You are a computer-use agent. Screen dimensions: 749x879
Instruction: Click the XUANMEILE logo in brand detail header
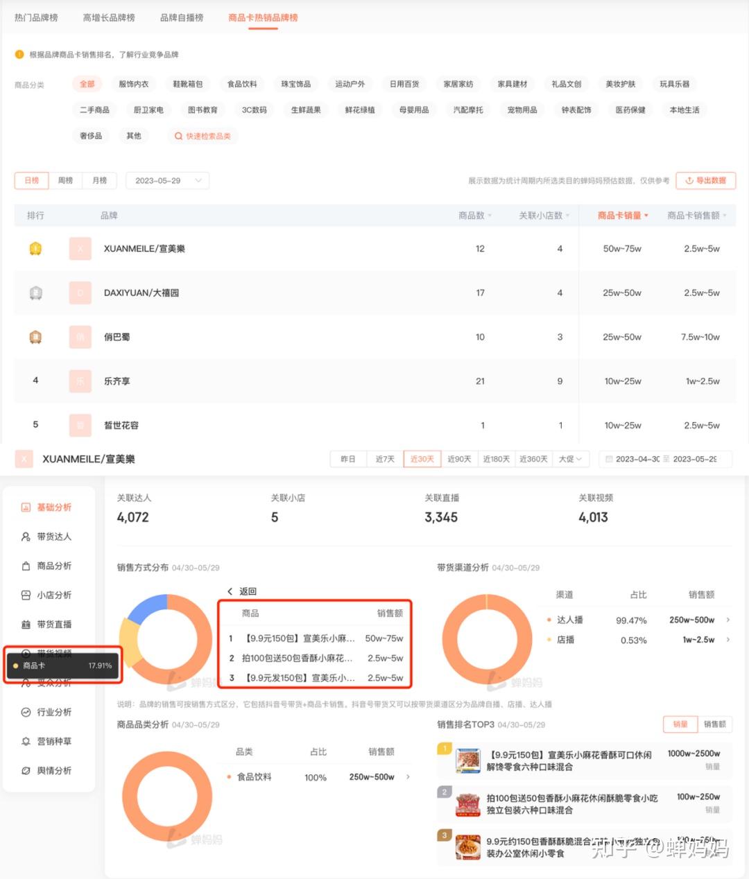click(24, 459)
